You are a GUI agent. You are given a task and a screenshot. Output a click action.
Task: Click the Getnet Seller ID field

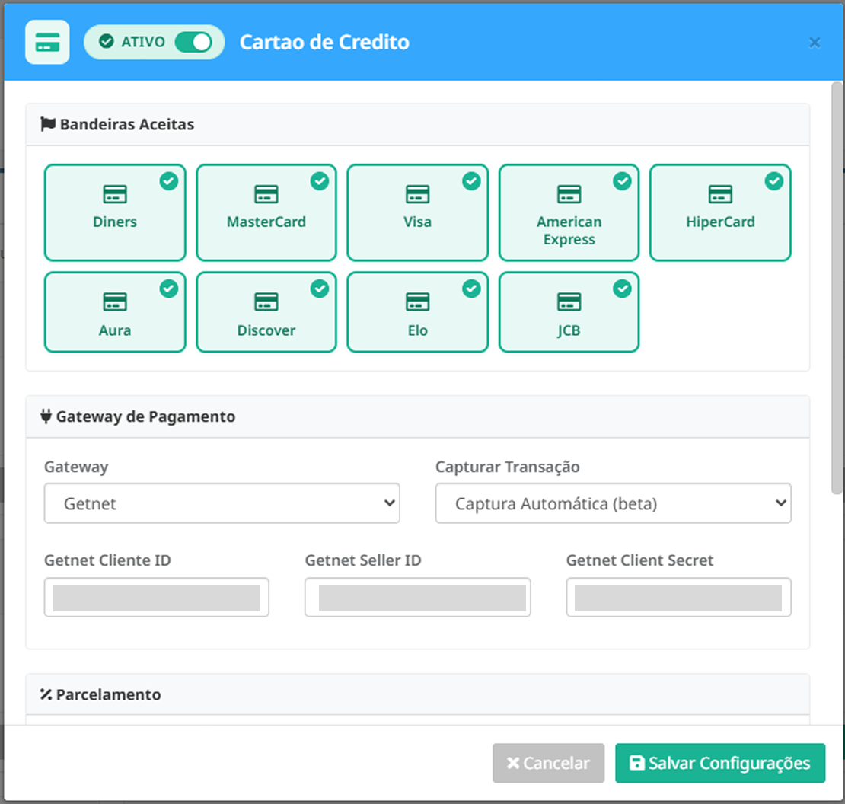pyautogui.click(x=418, y=597)
